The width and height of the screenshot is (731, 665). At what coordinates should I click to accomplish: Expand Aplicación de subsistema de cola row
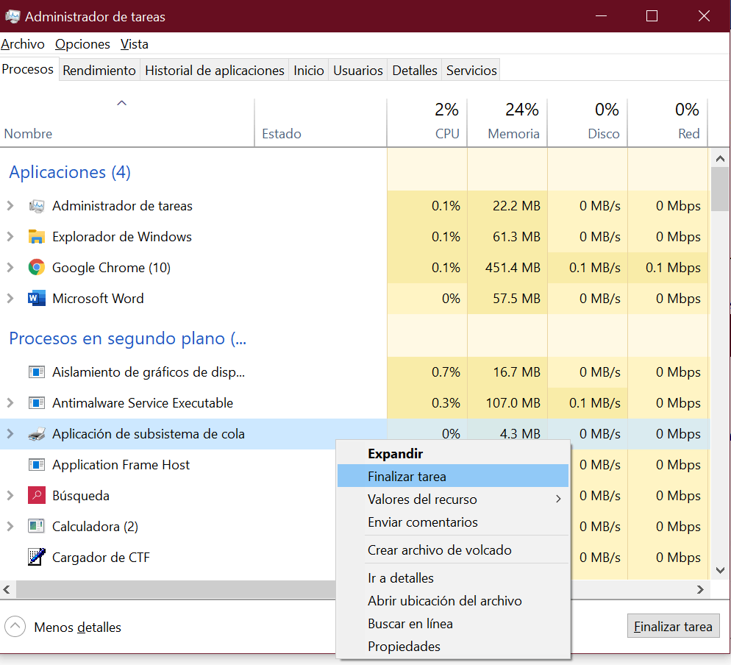click(10, 434)
